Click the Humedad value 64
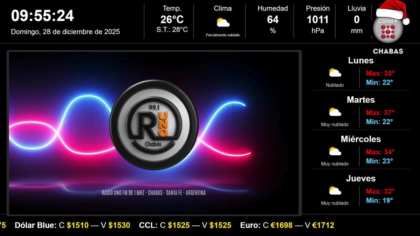420x236 pixels. click(273, 20)
